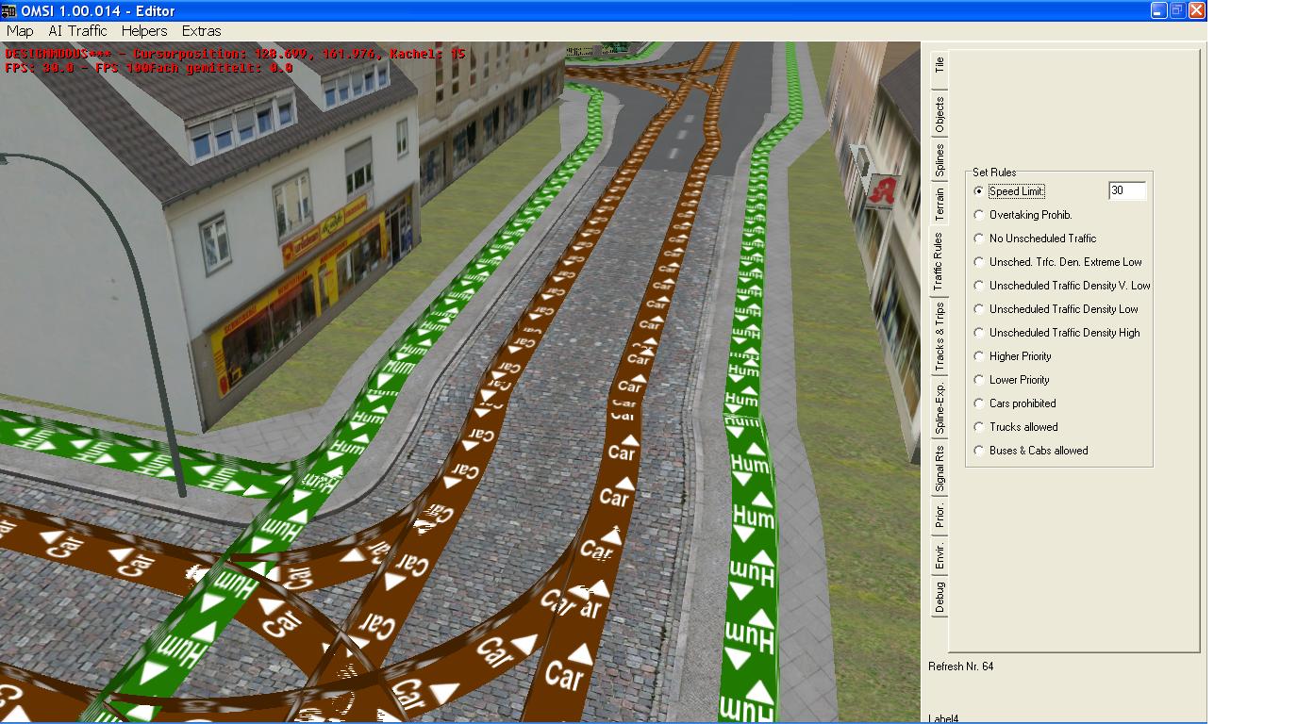Choose the Overtaking Prohib. rule

(979, 215)
